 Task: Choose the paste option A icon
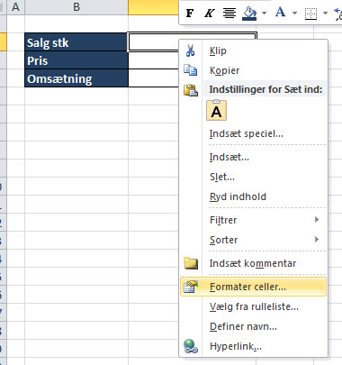(x=216, y=111)
